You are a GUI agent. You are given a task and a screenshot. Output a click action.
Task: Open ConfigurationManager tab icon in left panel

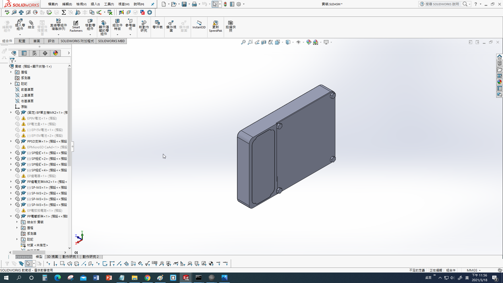(x=35, y=53)
